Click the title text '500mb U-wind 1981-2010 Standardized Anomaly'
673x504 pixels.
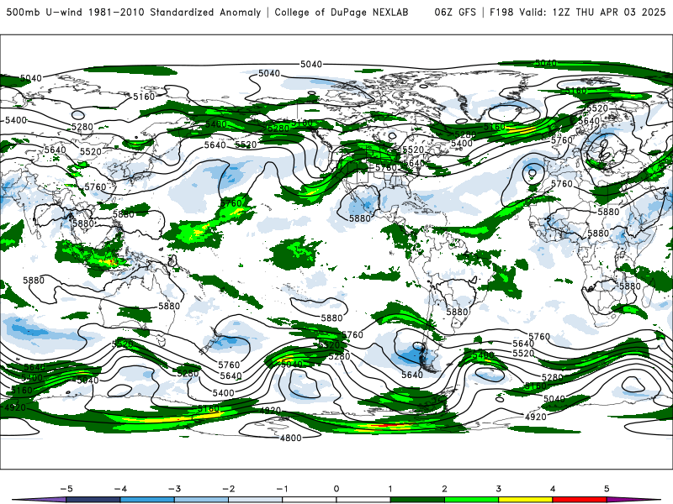click(134, 12)
